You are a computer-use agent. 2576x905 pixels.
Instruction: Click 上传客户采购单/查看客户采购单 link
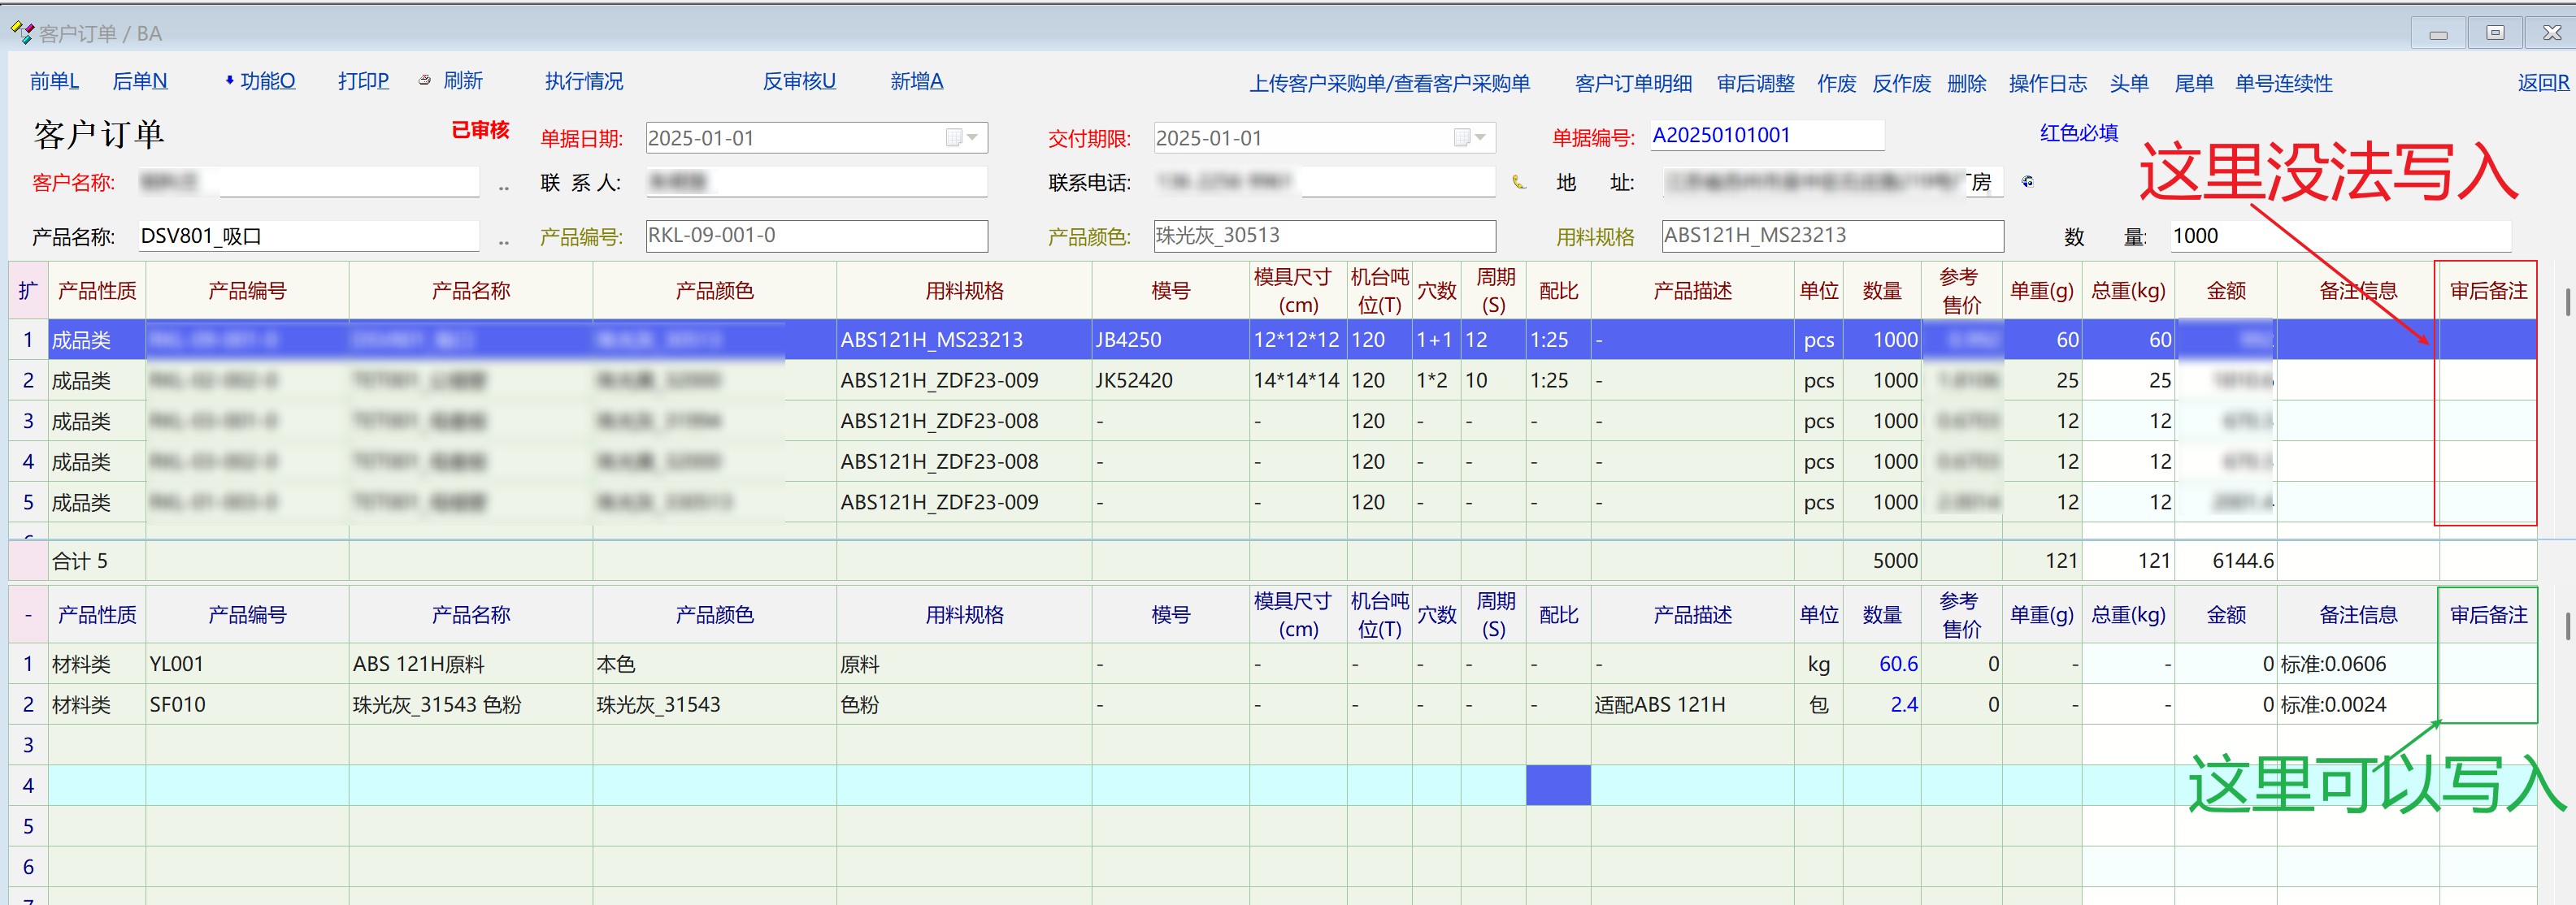click(x=1389, y=83)
